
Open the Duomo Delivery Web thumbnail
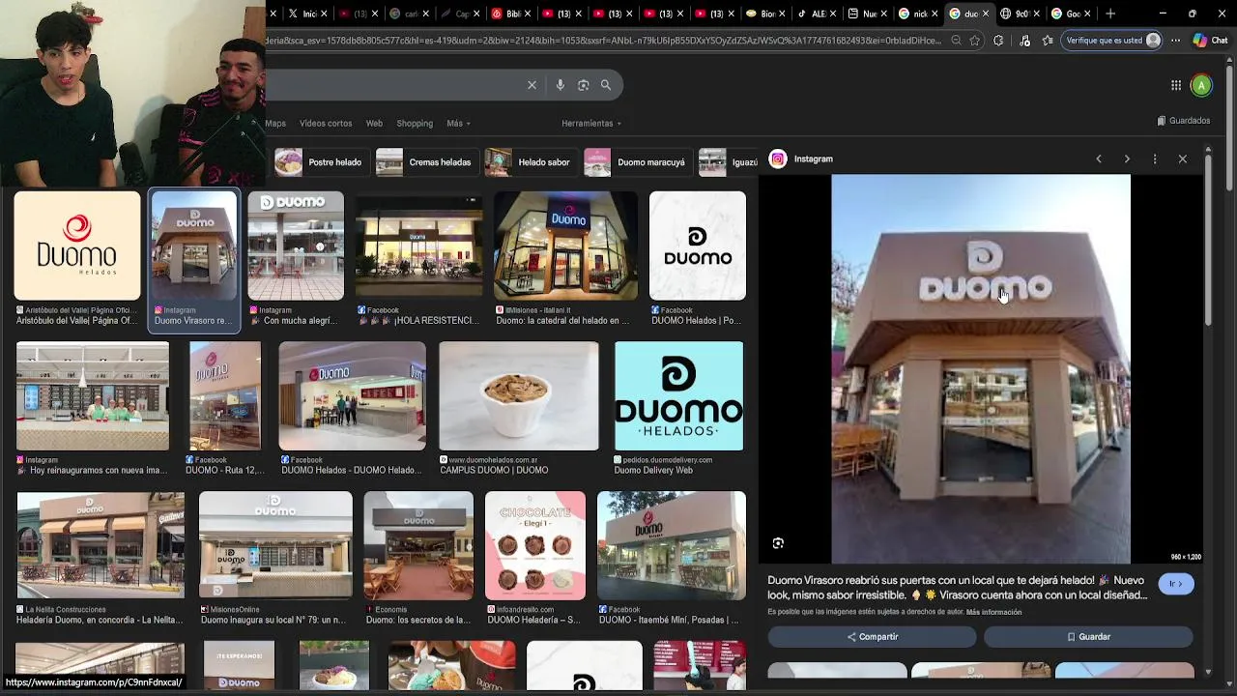679,395
